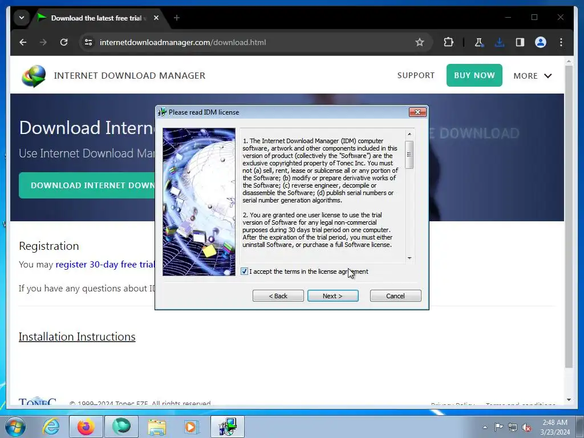Open the tab search dropdown arrow
This screenshot has height=438, width=584.
tap(22, 18)
